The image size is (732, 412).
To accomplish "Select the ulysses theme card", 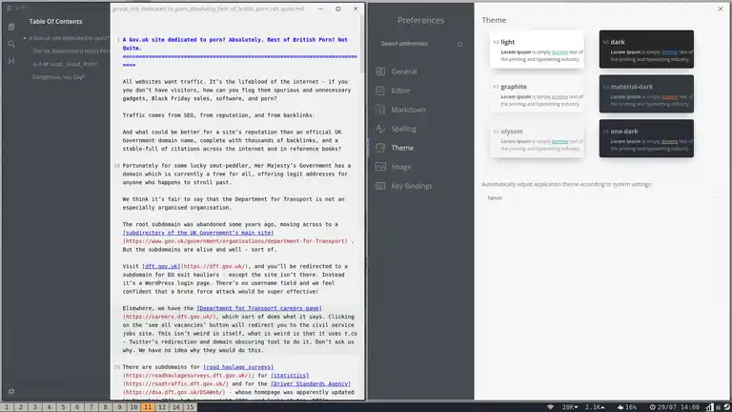I will coord(537,138).
